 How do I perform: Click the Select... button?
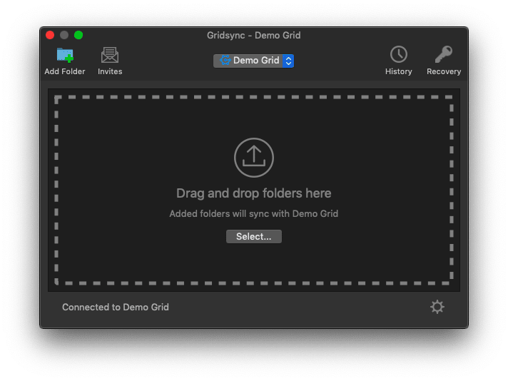point(254,236)
